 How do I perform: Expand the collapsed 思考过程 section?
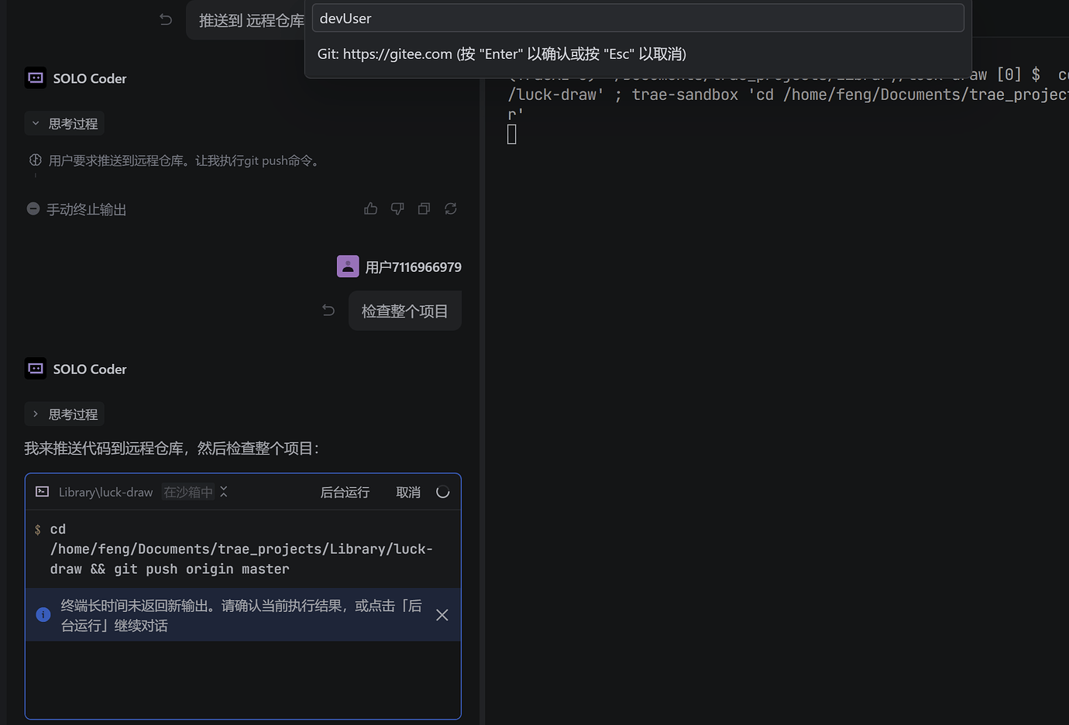click(x=65, y=414)
